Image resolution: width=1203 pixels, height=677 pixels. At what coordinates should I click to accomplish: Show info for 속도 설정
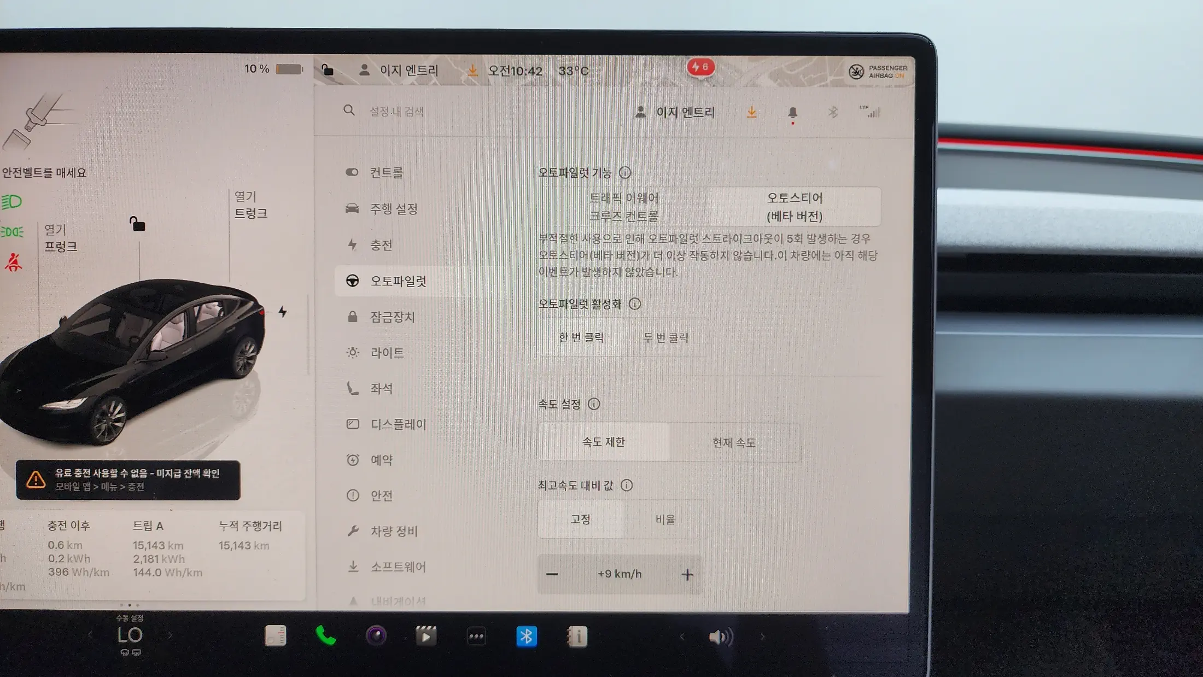click(594, 404)
